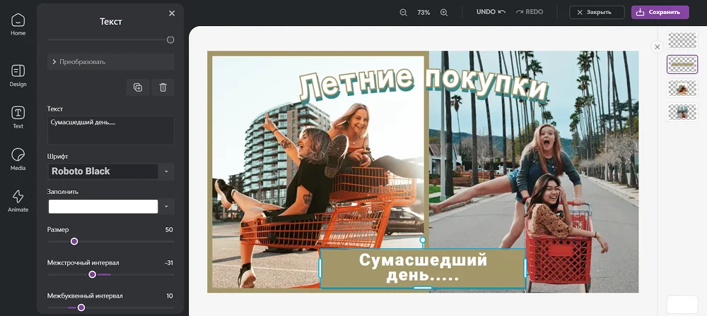
Task: Open the Design panel
Action: (18, 75)
